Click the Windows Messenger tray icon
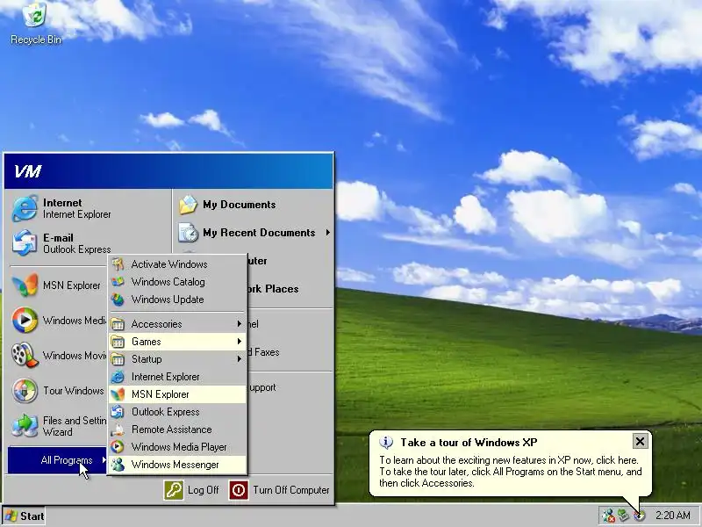This screenshot has height=527, width=702. pos(608,516)
